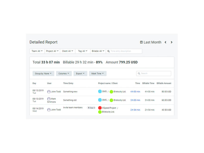The width and height of the screenshot is (204, 153).
Task: Expand the Billable: All filter
Action: point(98,51)
